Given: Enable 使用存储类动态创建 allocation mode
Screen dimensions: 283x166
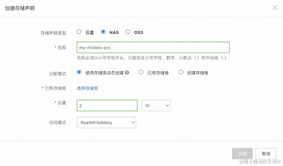Looking at the screenshot, I should click(x=79, y=72).
